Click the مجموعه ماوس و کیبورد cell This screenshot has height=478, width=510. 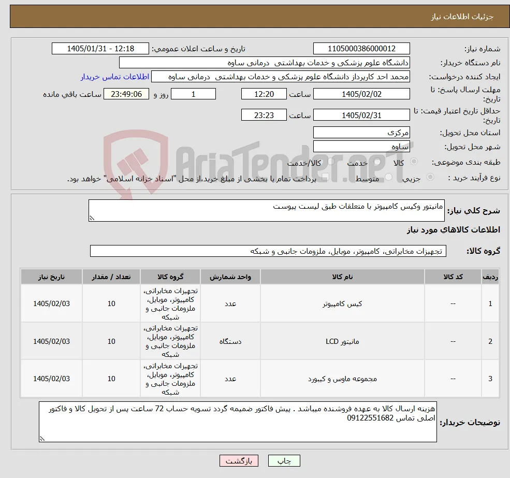pyautogui.click(x=342, y=379)
